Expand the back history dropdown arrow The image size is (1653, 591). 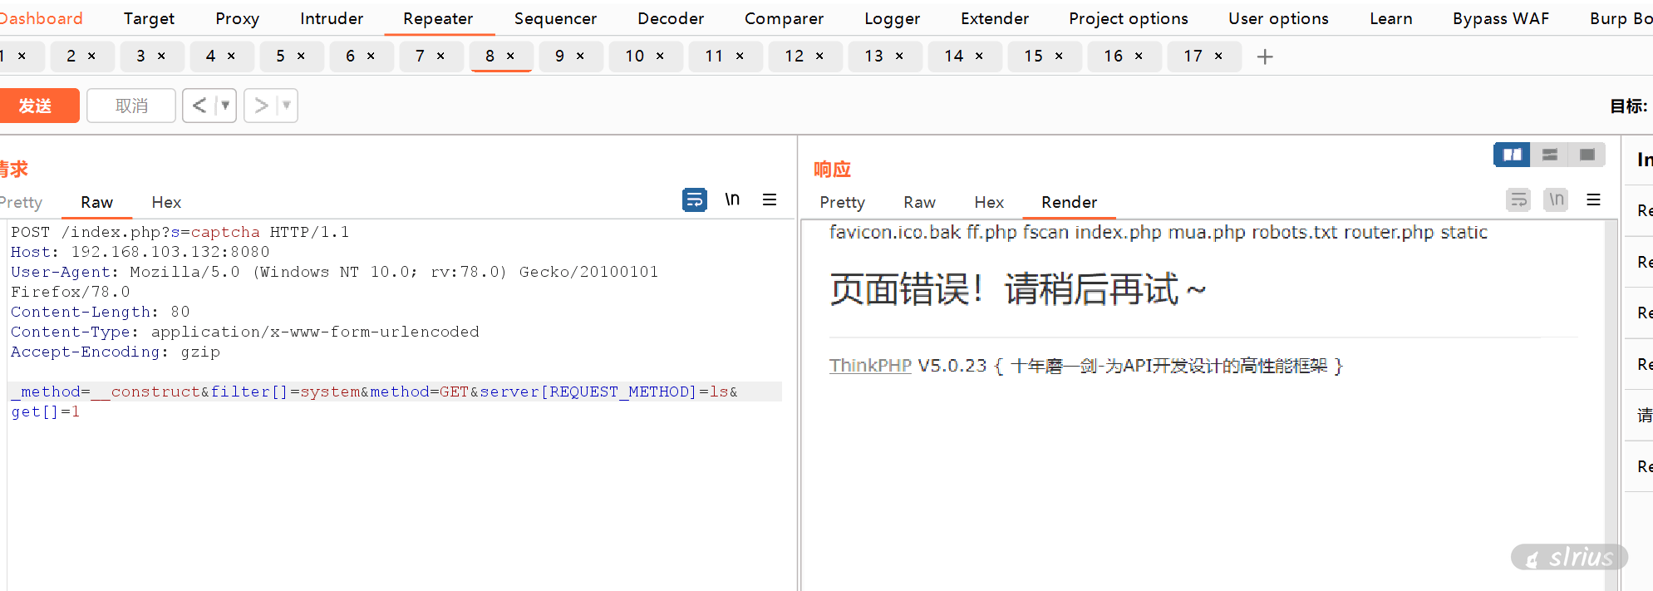click(x=225, y=106)
